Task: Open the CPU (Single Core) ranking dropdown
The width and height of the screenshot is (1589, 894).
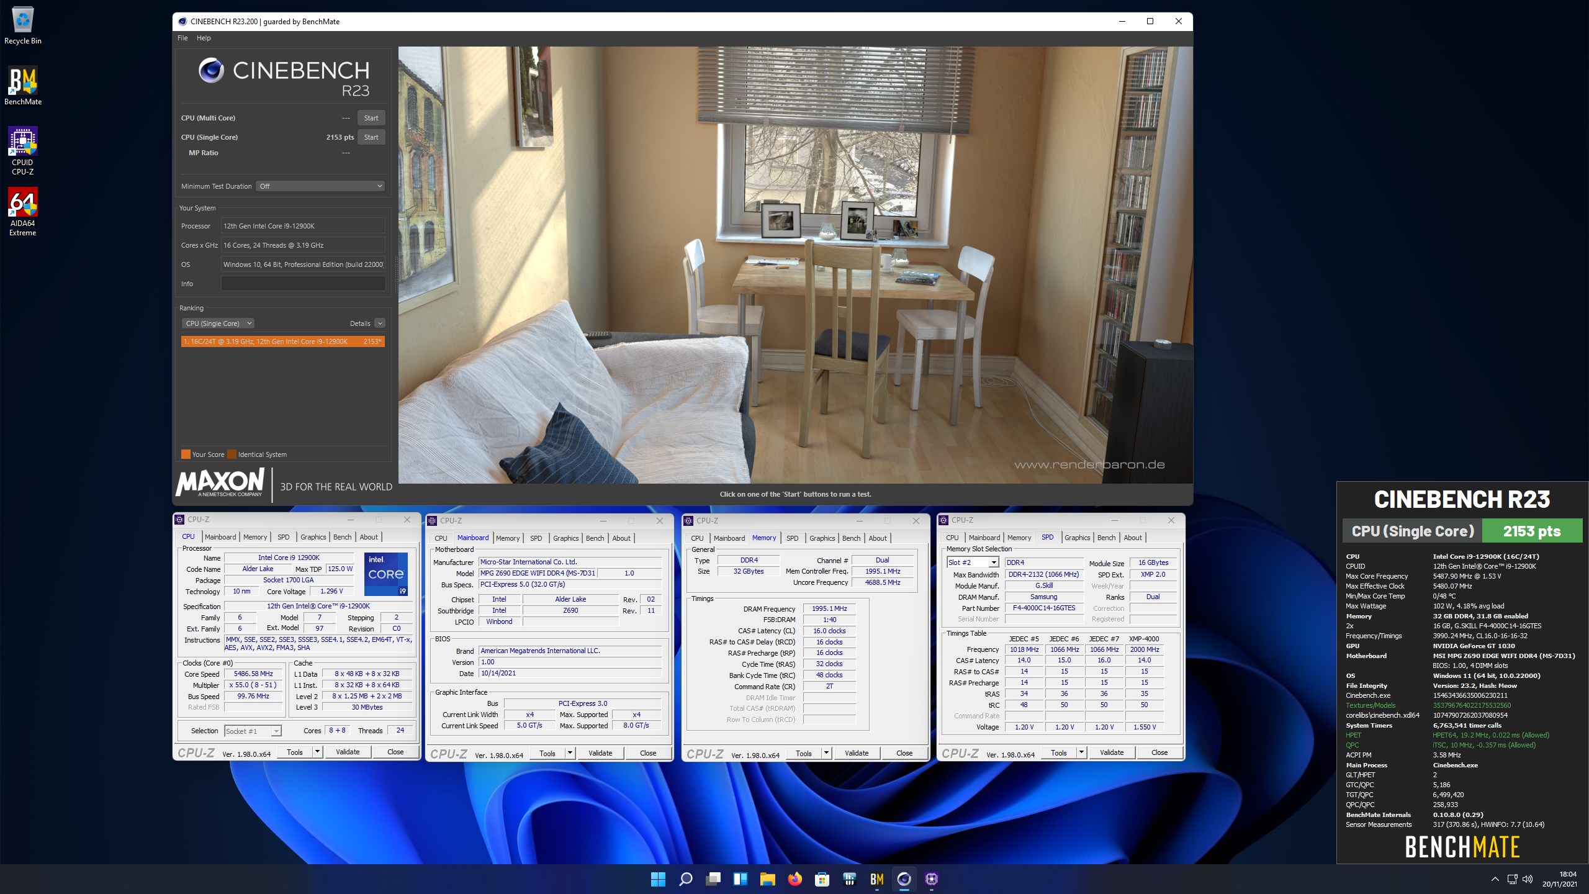Action: tap(218, 323)
